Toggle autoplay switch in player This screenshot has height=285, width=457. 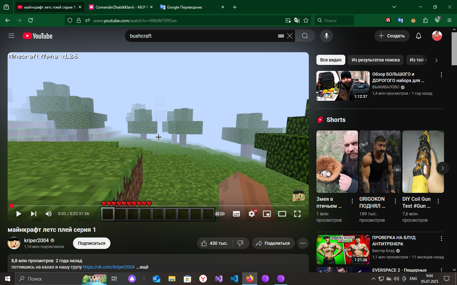coord(220,214)
